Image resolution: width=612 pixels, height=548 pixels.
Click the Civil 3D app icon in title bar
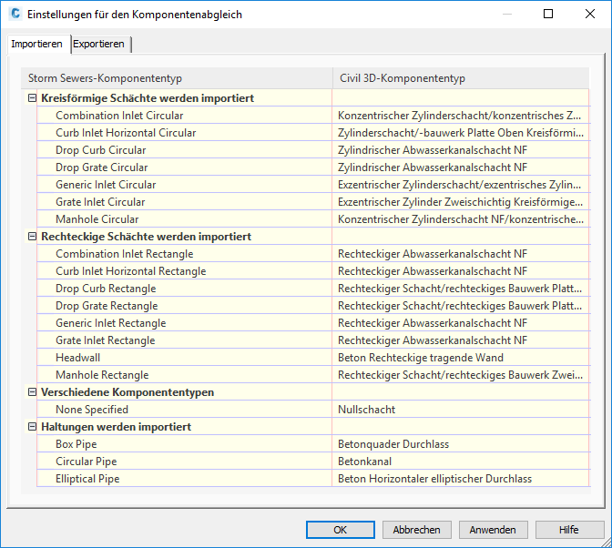point(15,14)
